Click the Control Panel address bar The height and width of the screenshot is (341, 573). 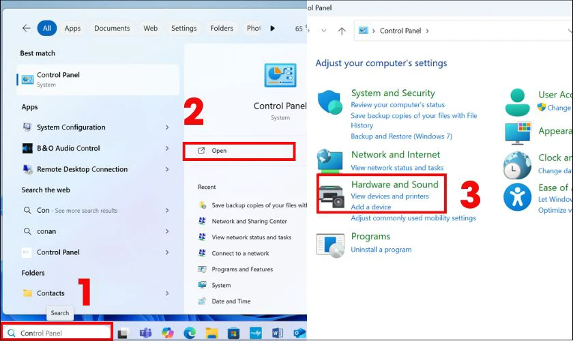(x=463, y=31)
